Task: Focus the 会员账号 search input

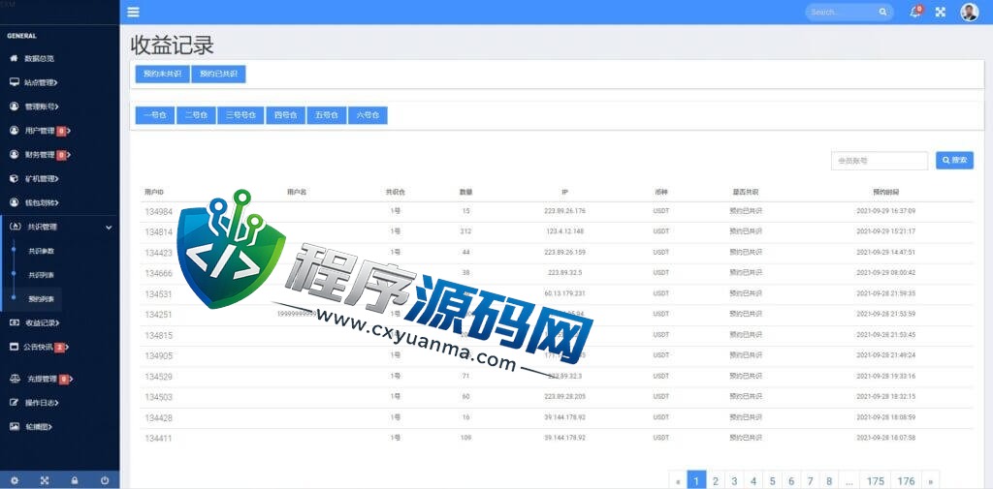Action: (x=880, y=161)
